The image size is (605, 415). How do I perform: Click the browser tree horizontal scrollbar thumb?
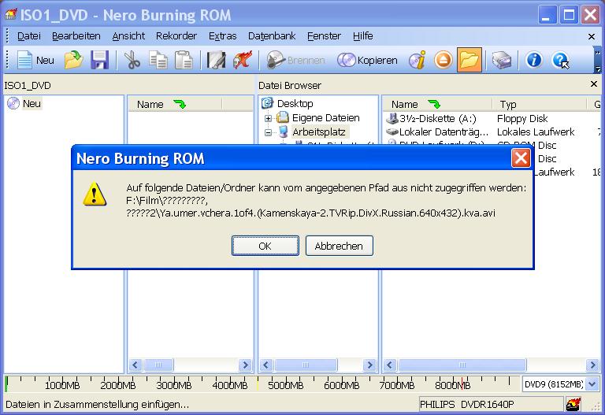click(306, 365)
